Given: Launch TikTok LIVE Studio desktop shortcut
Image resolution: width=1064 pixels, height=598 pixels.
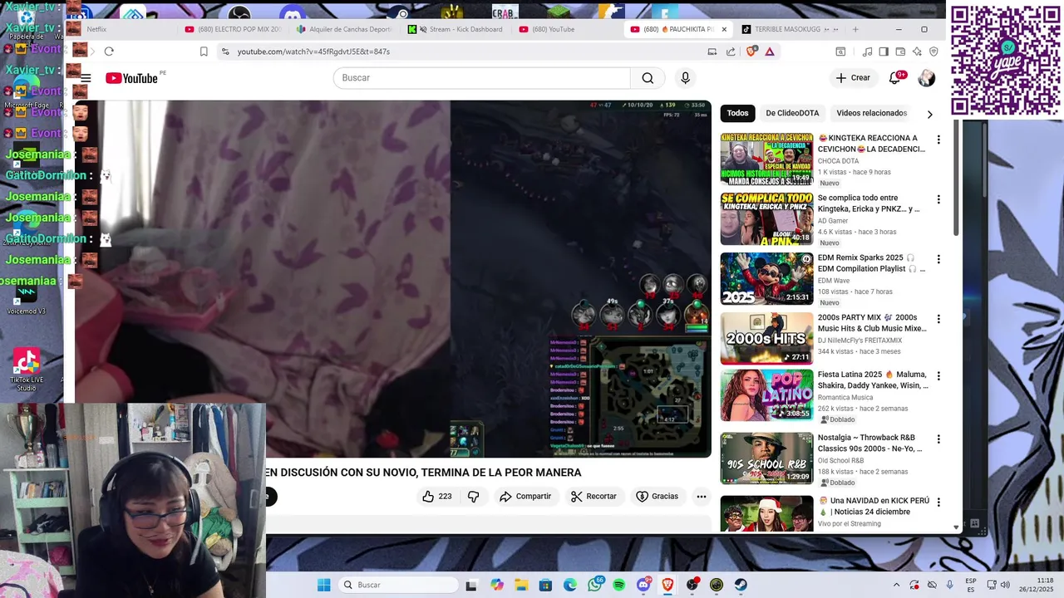Looking at the screenshot, I should click(27, 370).
